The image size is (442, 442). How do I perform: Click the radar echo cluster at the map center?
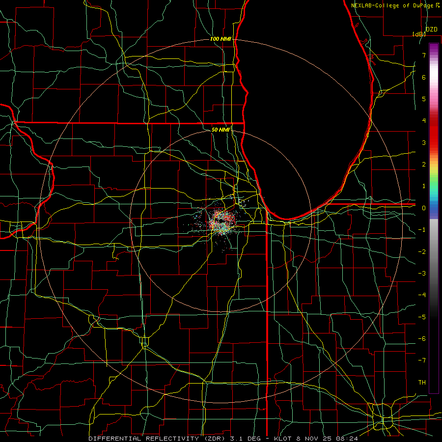(x=222, y=221)
